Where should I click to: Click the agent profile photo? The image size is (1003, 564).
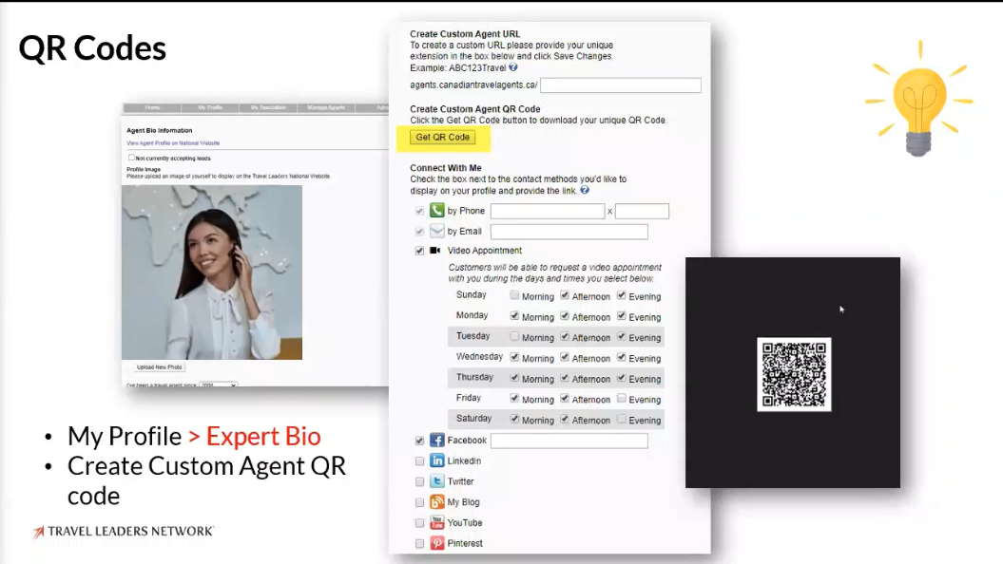point(212,273)
